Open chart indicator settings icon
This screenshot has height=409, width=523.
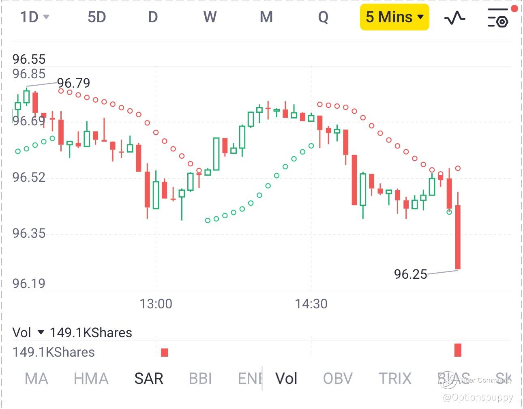coord(498,17)
